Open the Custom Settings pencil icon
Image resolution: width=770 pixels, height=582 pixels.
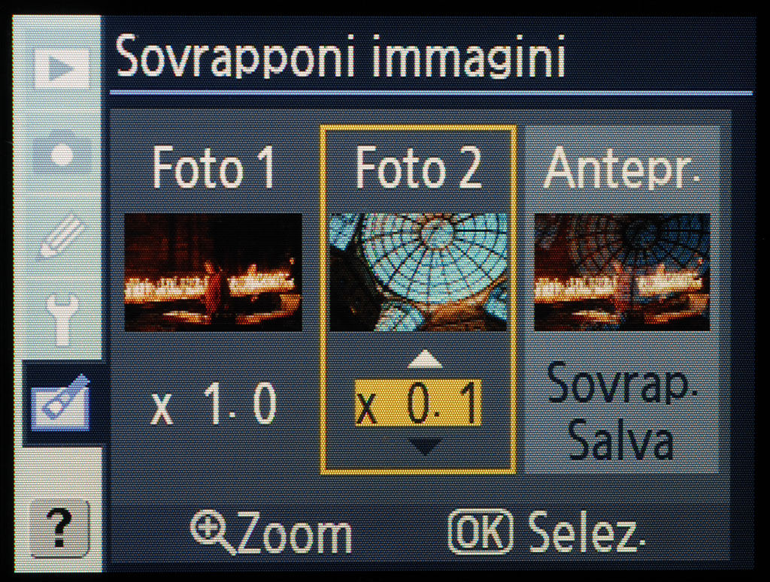click(62, 236)
